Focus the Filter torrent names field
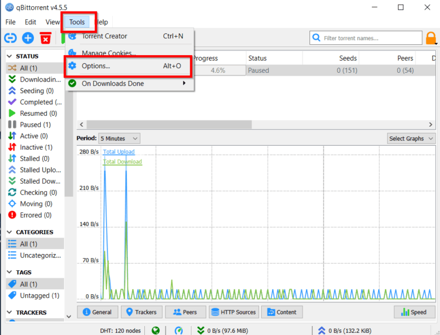Viewport: 440px width, 335px height. point(366,38)
